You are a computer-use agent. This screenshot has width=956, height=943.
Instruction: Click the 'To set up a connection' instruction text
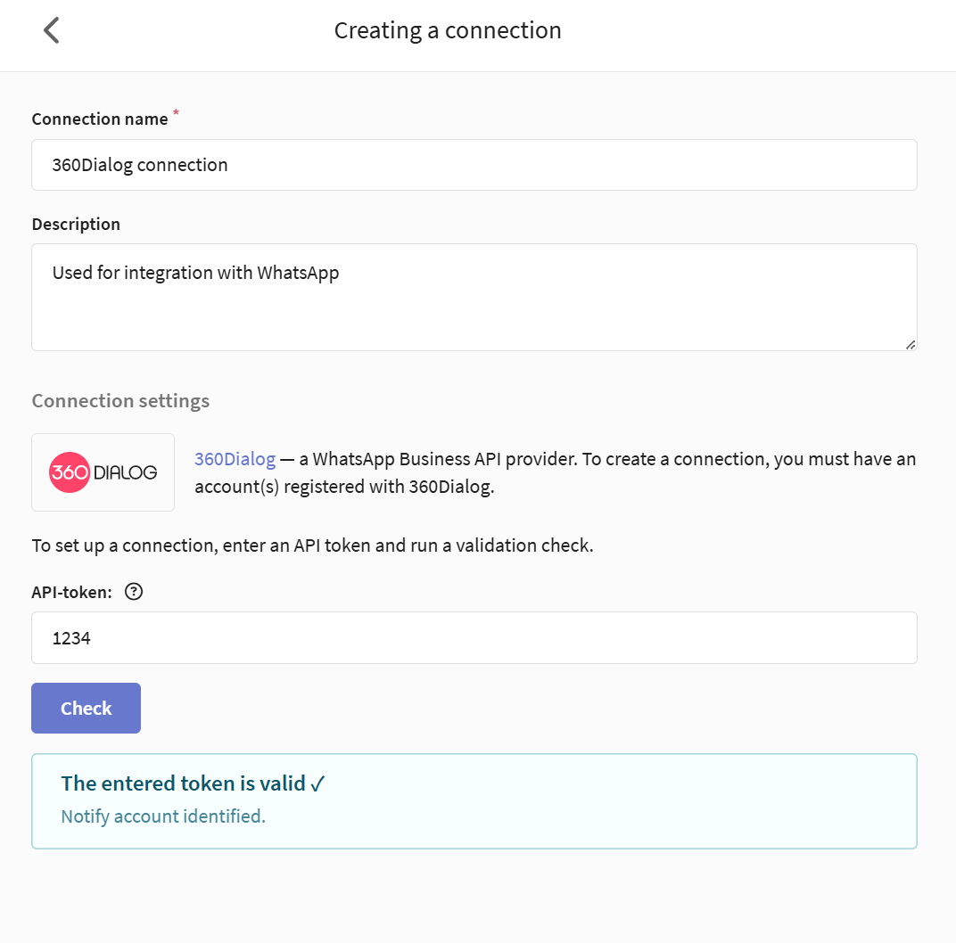click(x=312, y=545)
